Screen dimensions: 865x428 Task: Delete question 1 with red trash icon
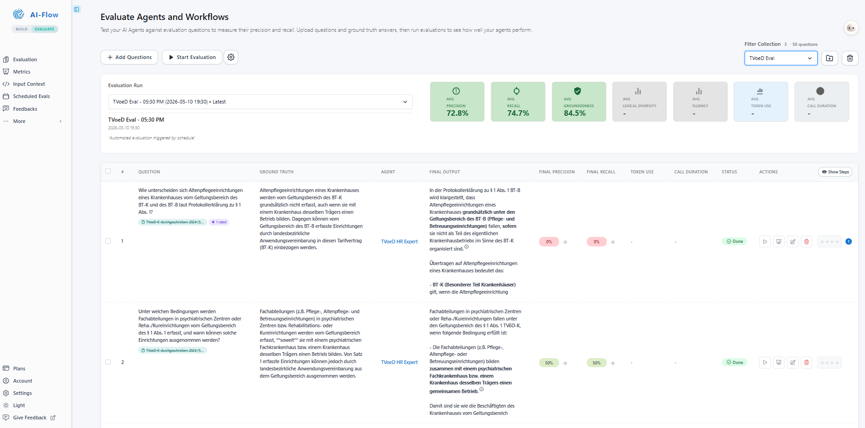806,241
